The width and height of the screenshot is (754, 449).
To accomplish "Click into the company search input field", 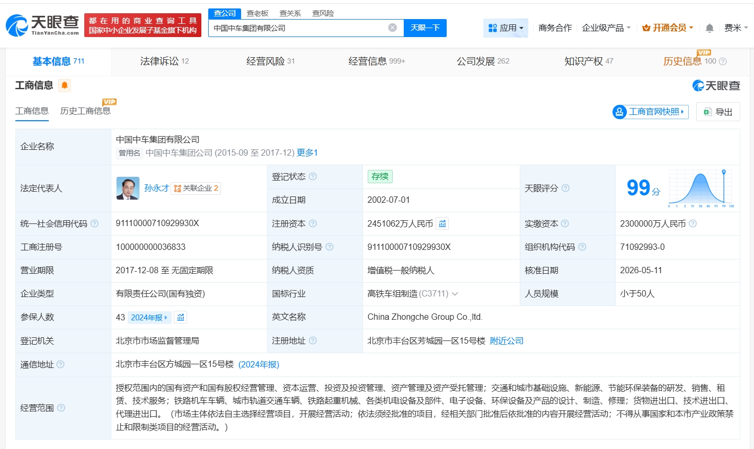I will pyautogui.click(x=299, y=28).
